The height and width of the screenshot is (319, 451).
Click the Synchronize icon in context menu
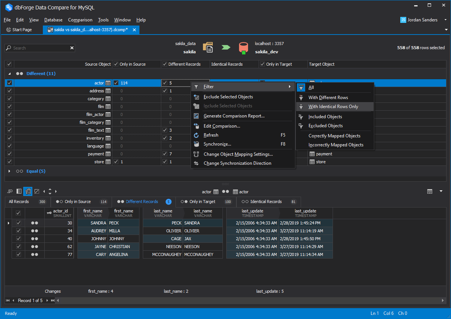point(196,144)
